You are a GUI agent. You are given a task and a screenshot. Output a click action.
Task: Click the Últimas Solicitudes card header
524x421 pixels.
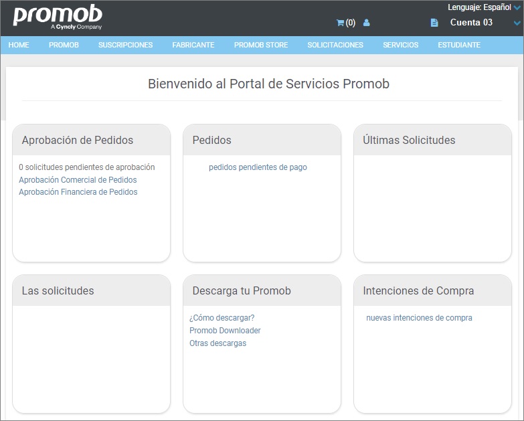point(432,140)
